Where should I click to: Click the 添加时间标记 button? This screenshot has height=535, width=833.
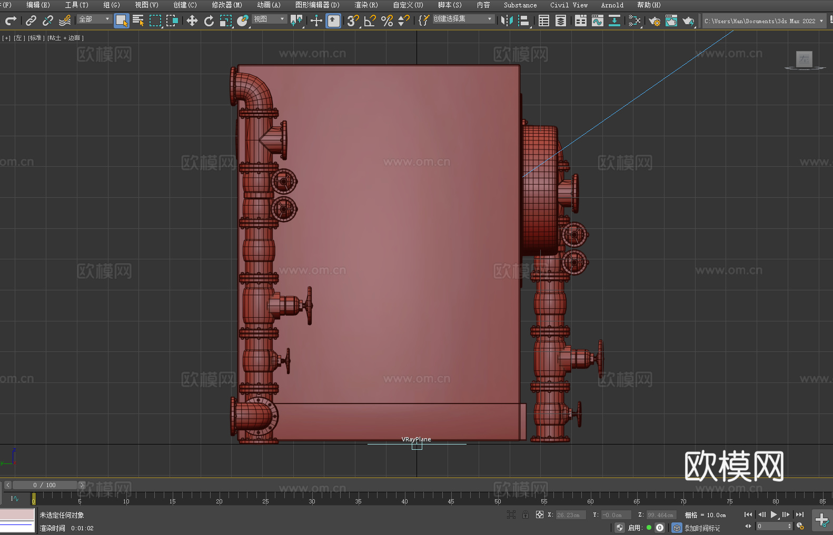click(x=702, y=528)
